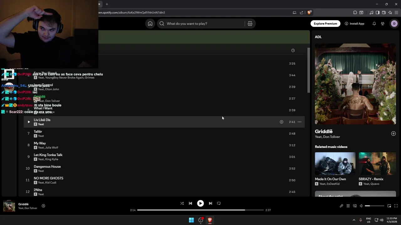Select track NO MORE GHOSTS

49,178
